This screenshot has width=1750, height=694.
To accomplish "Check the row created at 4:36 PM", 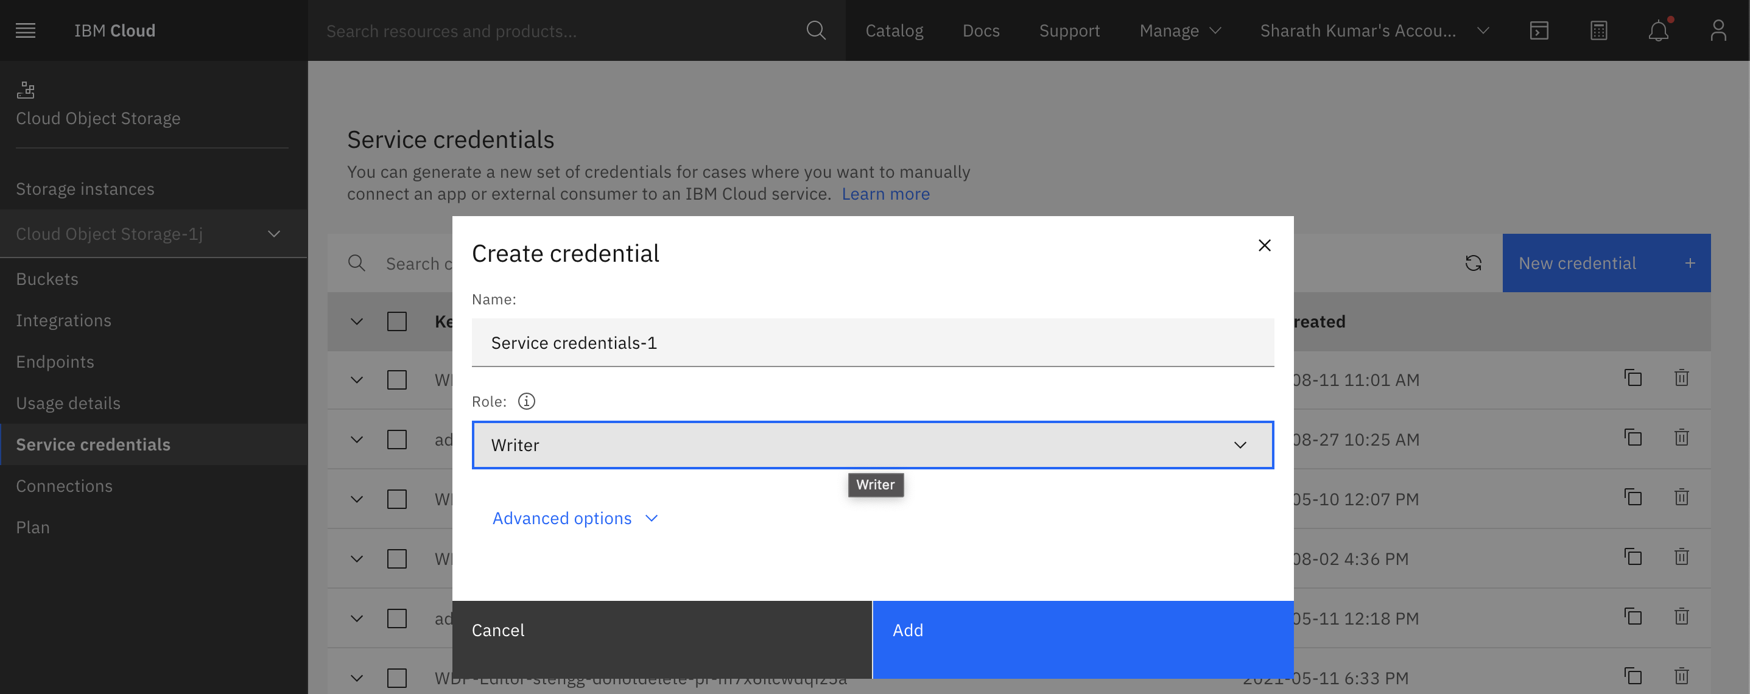I will click(x=397, y=559).
